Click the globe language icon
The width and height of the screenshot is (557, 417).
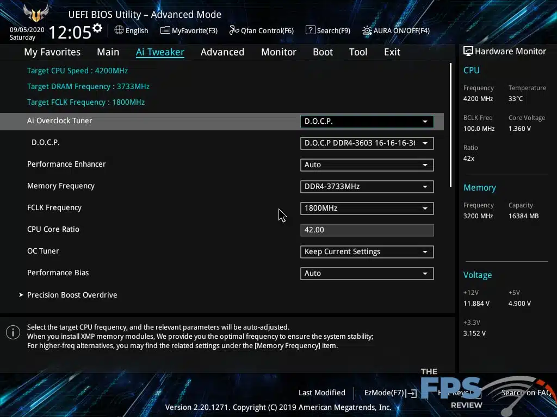click(119, 30)
